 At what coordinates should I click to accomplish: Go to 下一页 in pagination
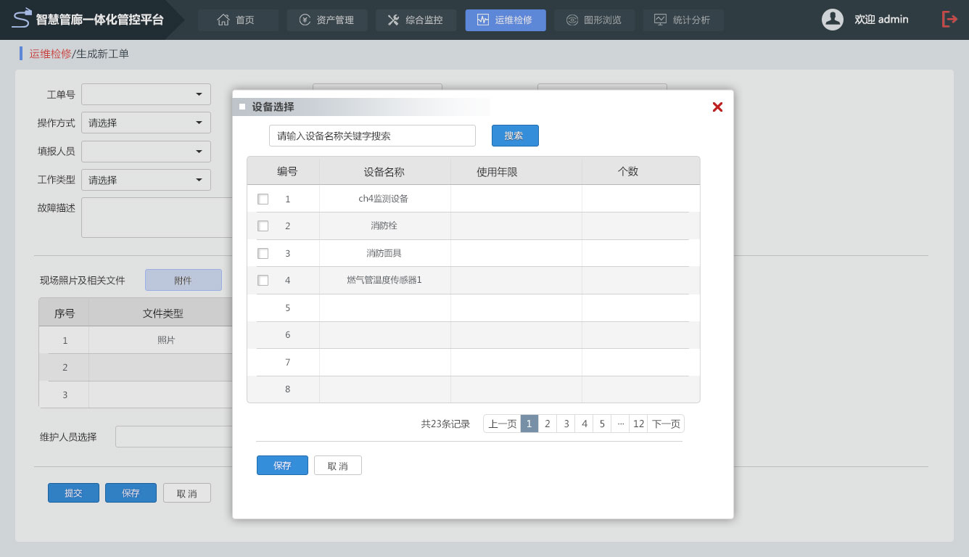pos(665,424)
